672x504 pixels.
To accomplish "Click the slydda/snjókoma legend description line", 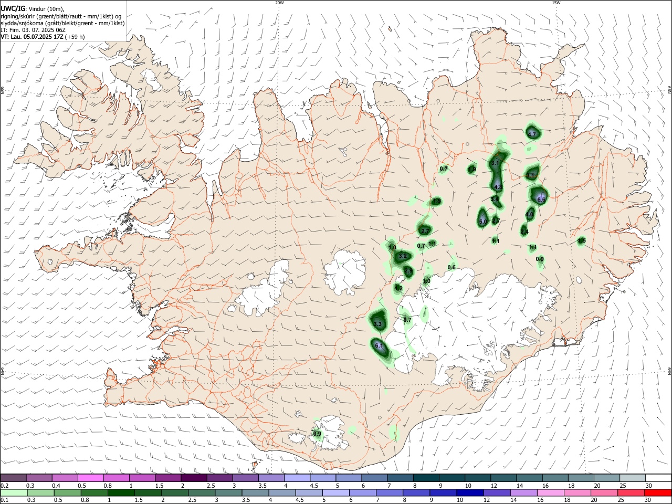I will coord(62,23).
